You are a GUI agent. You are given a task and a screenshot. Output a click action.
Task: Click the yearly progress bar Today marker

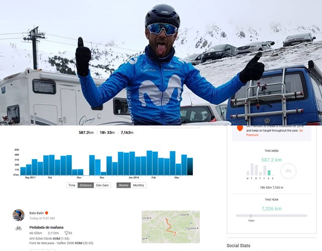(251, 216)
